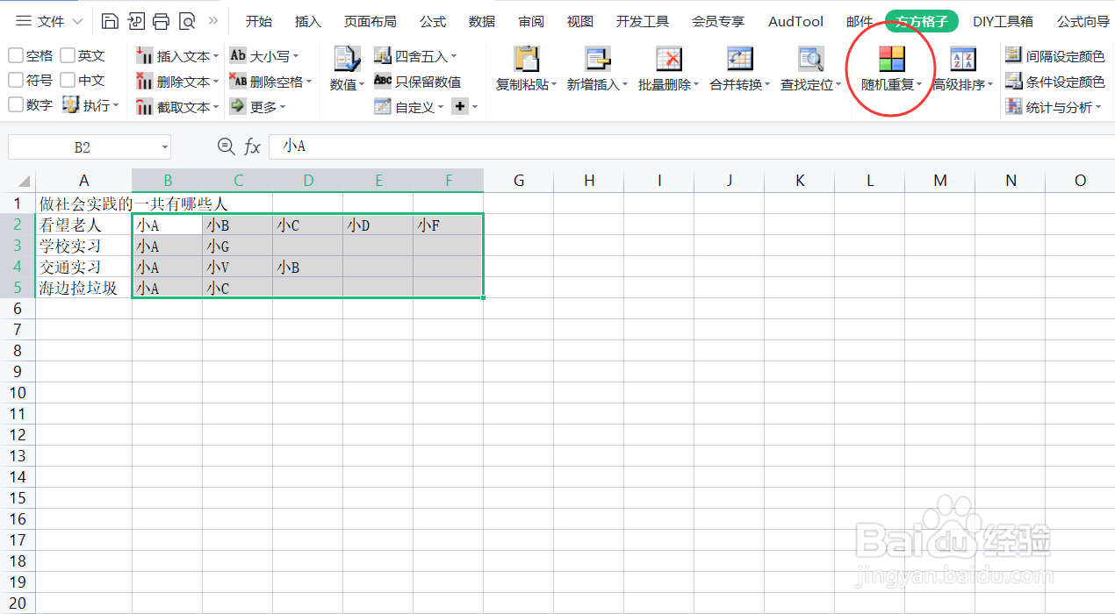Click the Print icon
Image resolution: width=1115 pixels, height=614 pixels.
coord(161,21)
